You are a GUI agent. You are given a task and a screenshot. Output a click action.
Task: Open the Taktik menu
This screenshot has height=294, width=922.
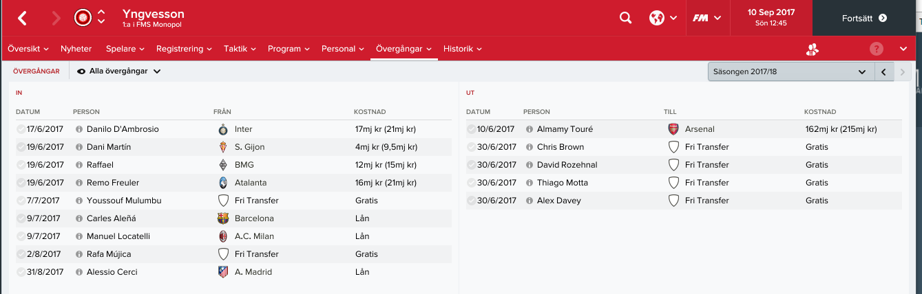(240, 49)
